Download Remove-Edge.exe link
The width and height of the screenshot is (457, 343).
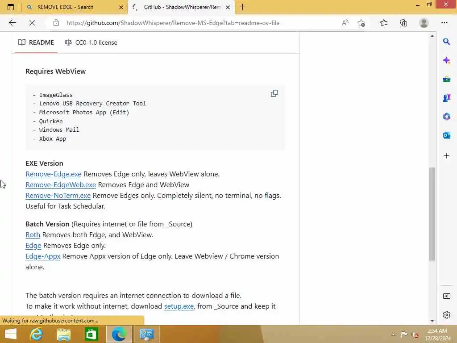point(54,174)
